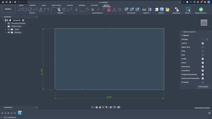Uncheck the Construction Geometries checkbox
The width and height of the screenshot is (212, 119).
[x=203, y=79]
